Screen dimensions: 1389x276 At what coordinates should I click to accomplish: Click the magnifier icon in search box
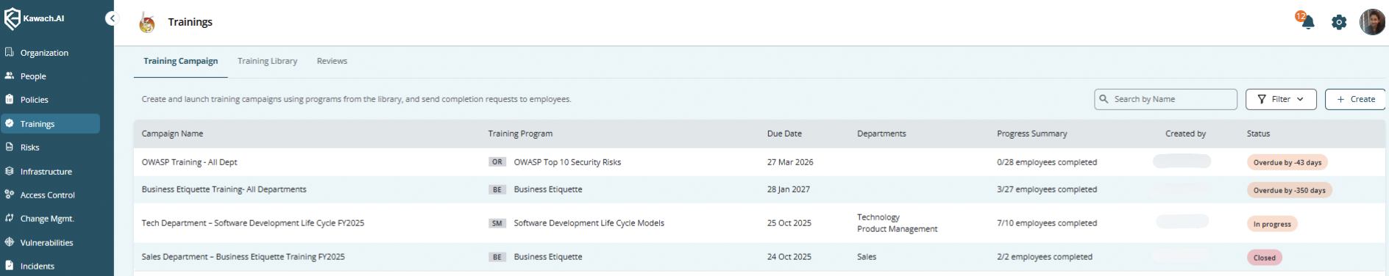(1104, 98)
